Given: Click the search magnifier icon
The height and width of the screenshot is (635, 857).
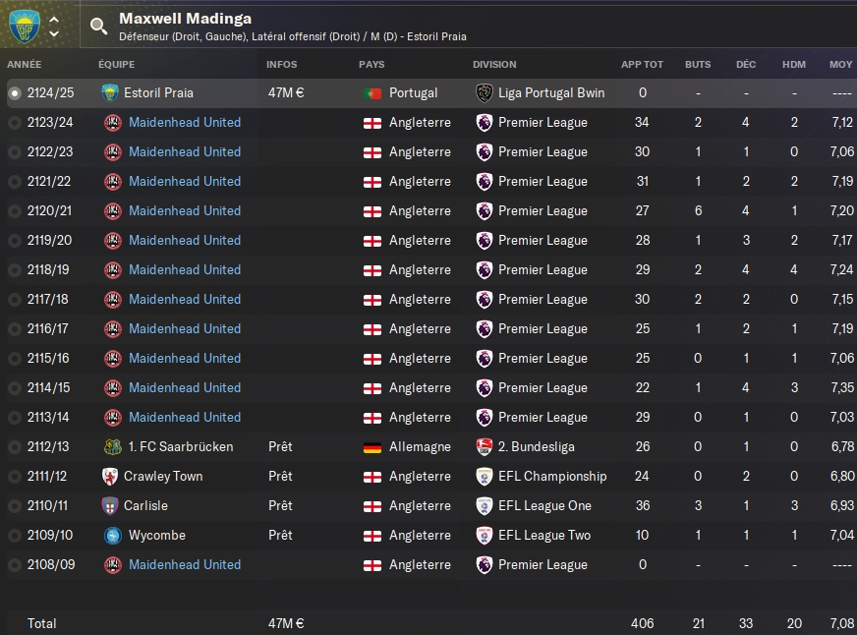Looking at the screenshot, I should click(x=98, y=27).
